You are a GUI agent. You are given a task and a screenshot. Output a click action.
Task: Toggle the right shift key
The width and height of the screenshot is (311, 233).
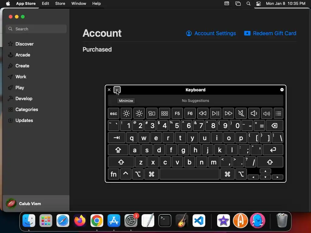point(270,162)
